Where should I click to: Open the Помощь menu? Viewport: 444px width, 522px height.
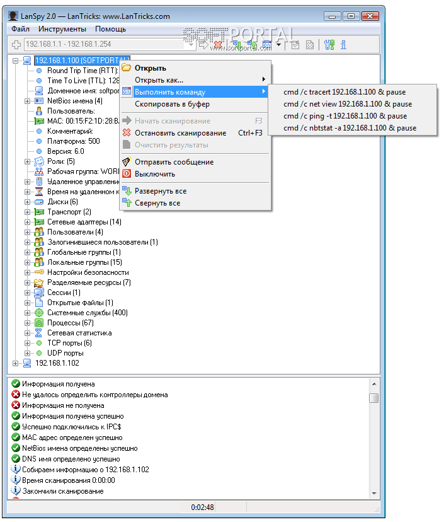110,29
